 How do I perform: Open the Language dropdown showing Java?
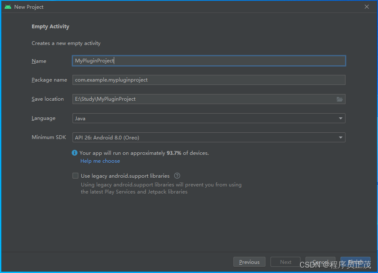coord(208,118)
